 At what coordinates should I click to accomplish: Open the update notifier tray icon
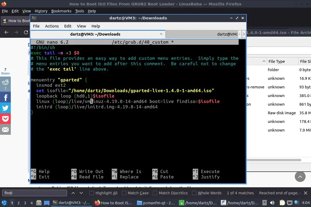click(x=296, y=202)
